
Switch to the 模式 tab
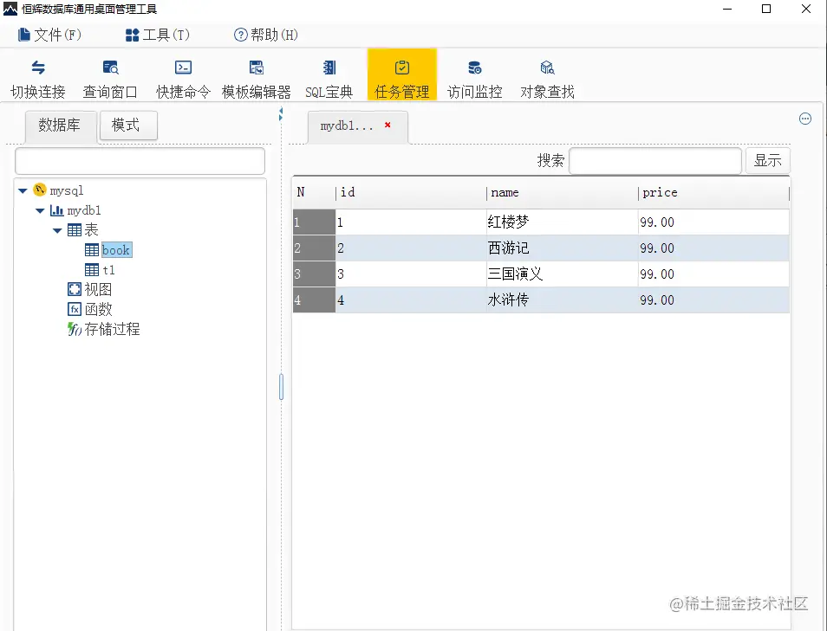pos(128,126)
